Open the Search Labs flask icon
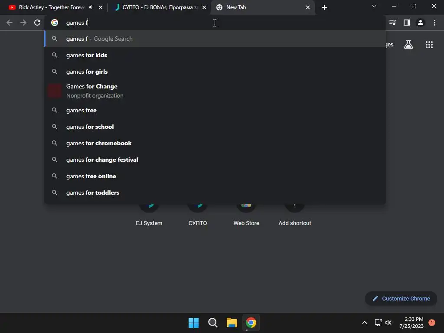444x333 pixels. (x=408, y=45)
